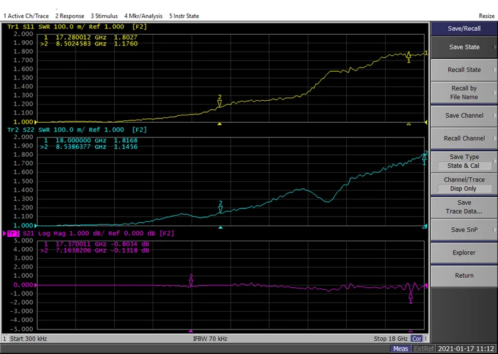This screenshot has height=354, width=498.
Task: Select marker 1 on yellow S11 trace
Action: pyautogui.click(x=408, y=57)
